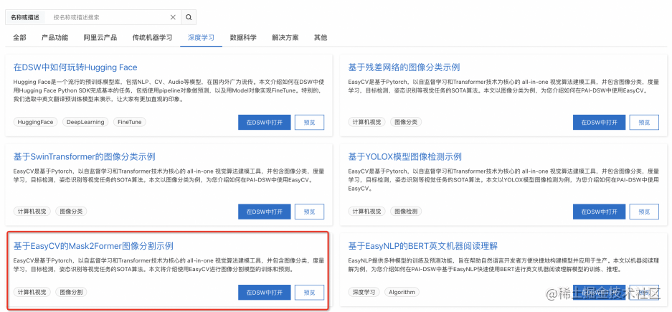Click 计算机视觉 tag on SwinTransformer card
Image resolution: width=672 pixels, height=312 pixels.
32,212
